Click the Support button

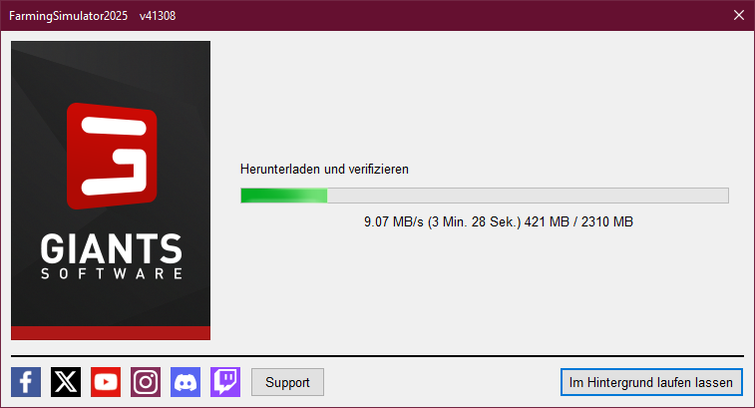(x=287, y=382)
